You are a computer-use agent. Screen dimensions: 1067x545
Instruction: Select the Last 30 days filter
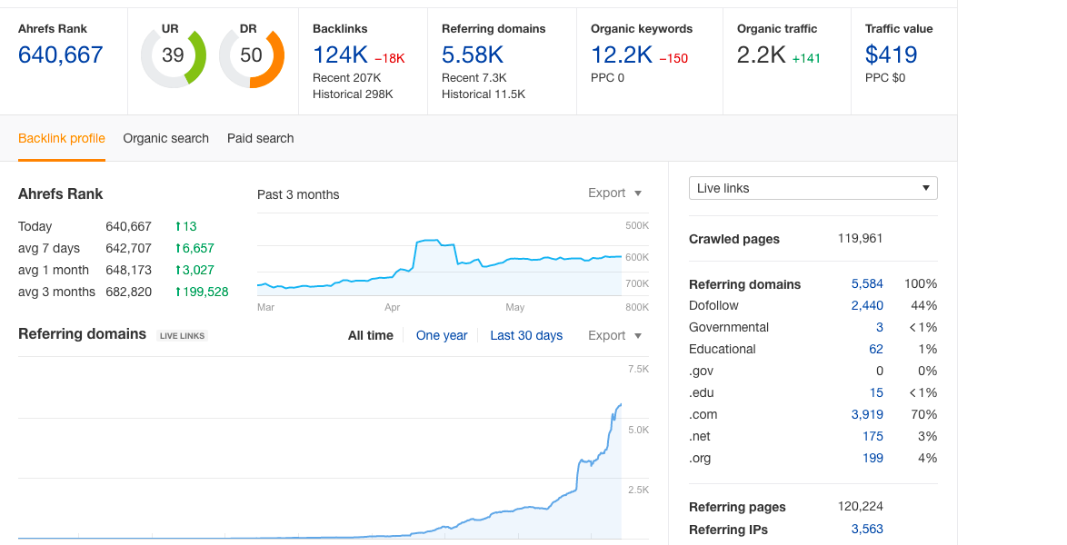526,335
